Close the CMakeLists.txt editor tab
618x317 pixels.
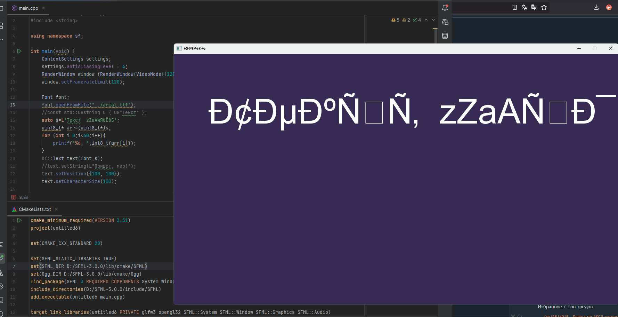coord(56,209)
